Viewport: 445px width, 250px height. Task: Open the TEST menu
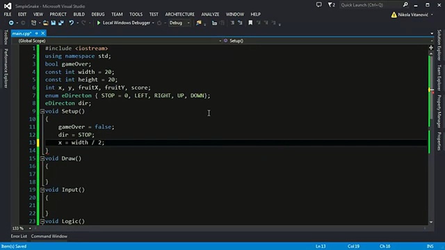[x=154, y=14]
